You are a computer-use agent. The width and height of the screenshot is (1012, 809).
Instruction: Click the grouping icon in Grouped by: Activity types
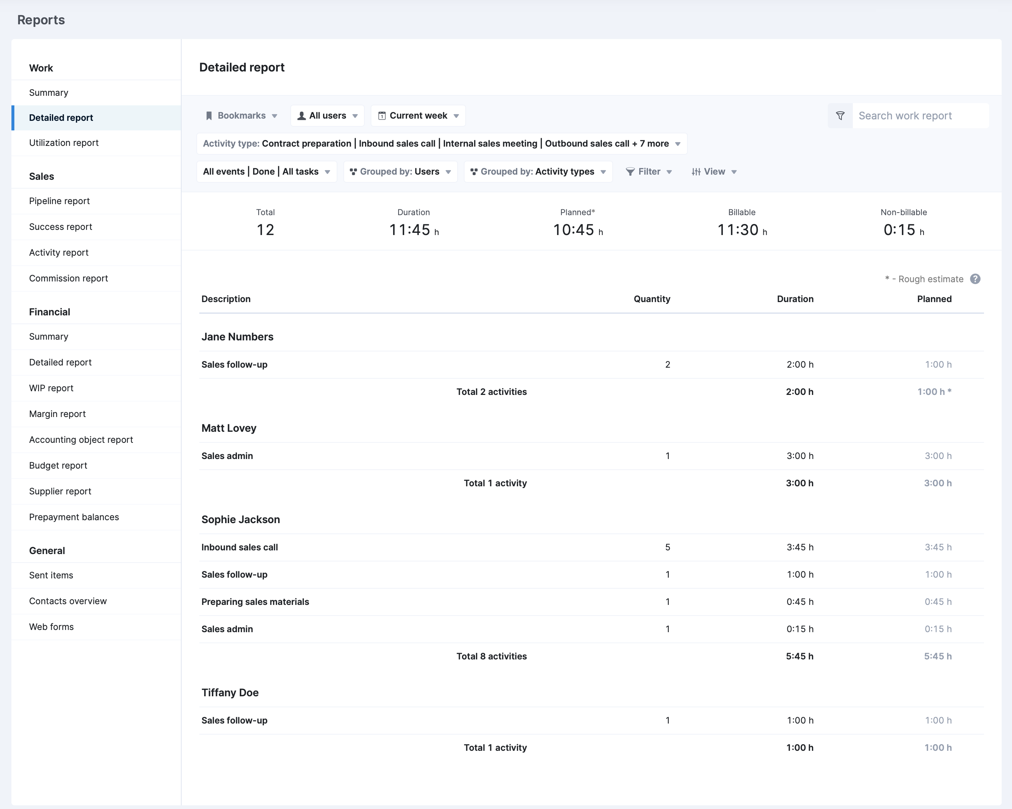[474, 172]
